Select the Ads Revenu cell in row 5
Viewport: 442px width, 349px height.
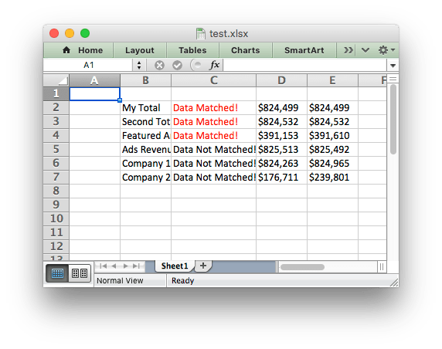pyautogui.click(x=145, y=149)
